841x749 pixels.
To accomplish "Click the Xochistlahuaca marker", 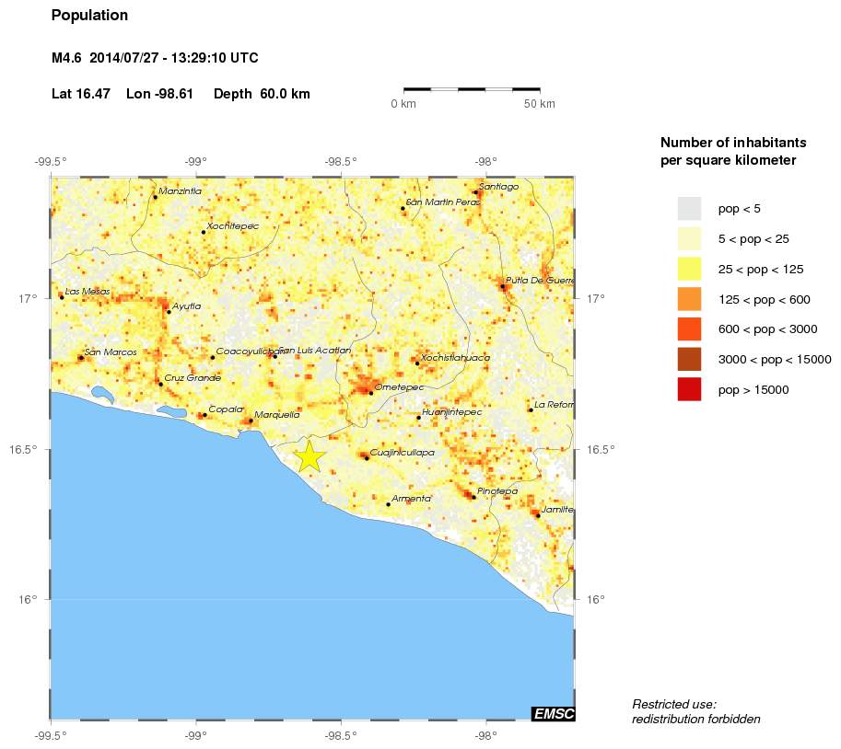I will point(417,363).
